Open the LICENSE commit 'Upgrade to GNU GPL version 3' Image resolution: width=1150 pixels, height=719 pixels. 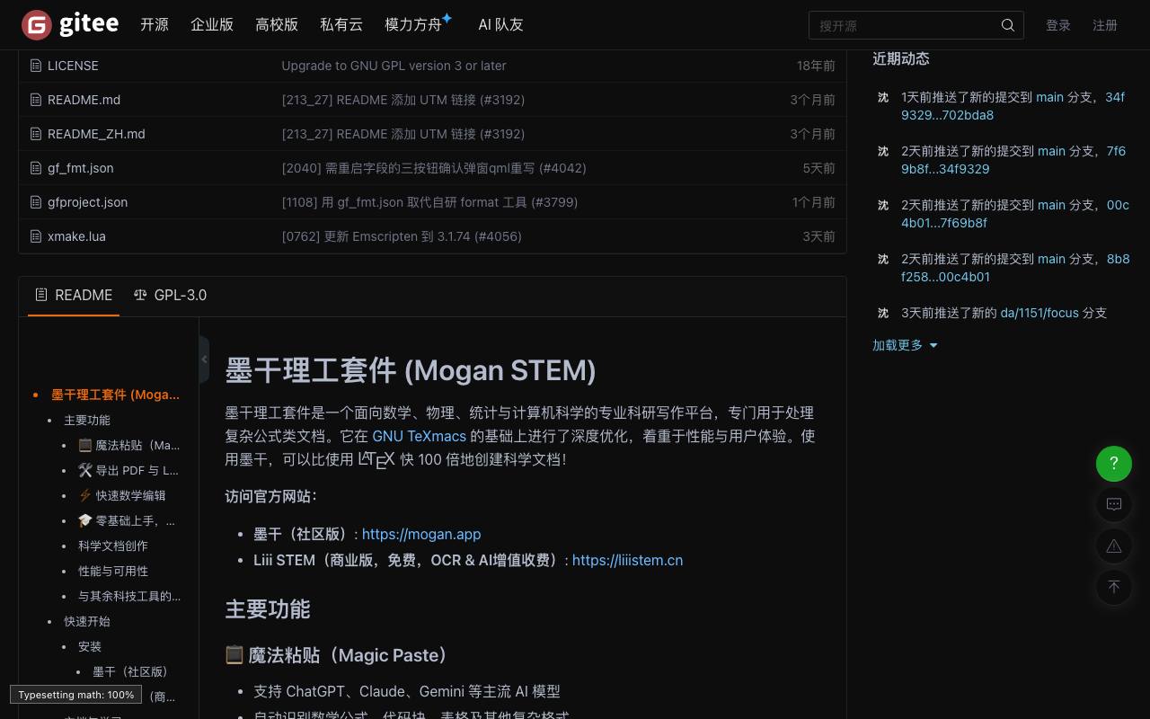(394, 66)
